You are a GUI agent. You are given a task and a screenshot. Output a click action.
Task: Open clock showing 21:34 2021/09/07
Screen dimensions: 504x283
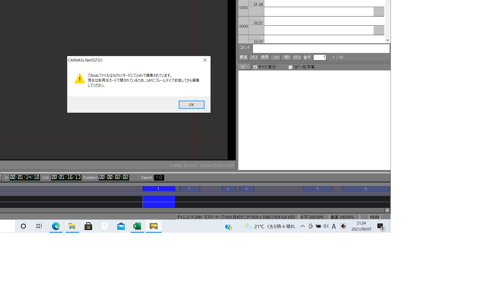[361, 226]
